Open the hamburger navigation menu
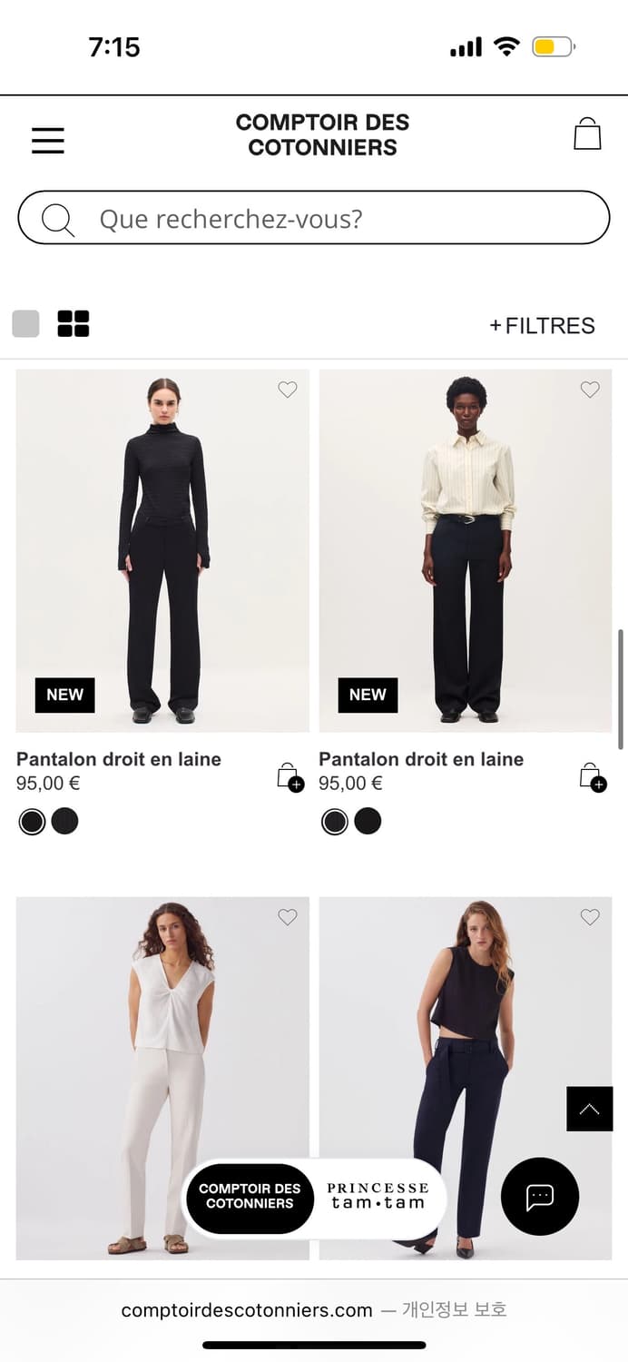The image size is (628, 1362). coord(48,141)
